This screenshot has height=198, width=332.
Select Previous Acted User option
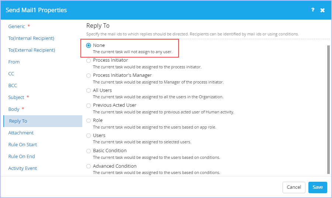pos(89,105)
